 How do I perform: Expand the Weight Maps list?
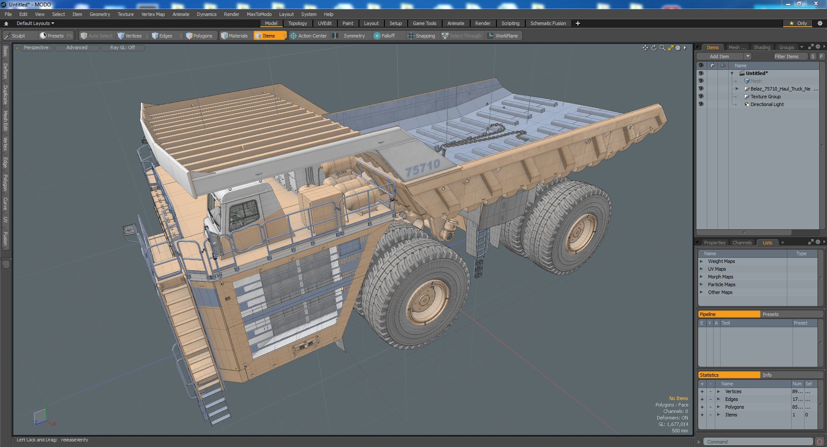701,261
